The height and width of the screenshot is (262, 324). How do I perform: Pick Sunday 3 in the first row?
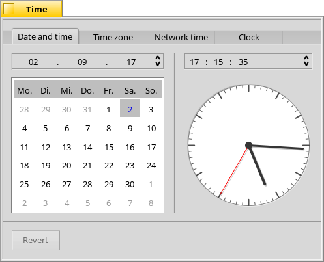151,110
